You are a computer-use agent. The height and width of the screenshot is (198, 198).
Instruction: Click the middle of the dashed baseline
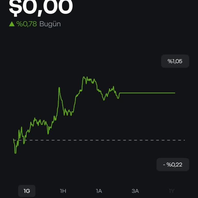point(103,140)
